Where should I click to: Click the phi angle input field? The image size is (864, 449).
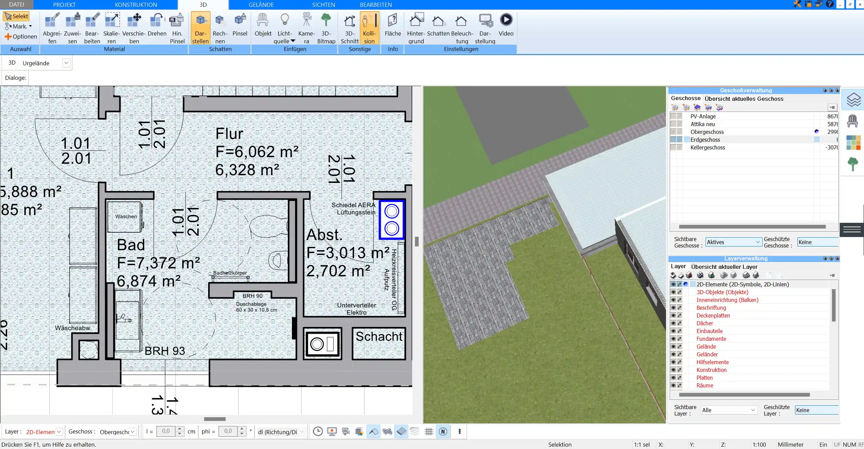tap(228, 431)
